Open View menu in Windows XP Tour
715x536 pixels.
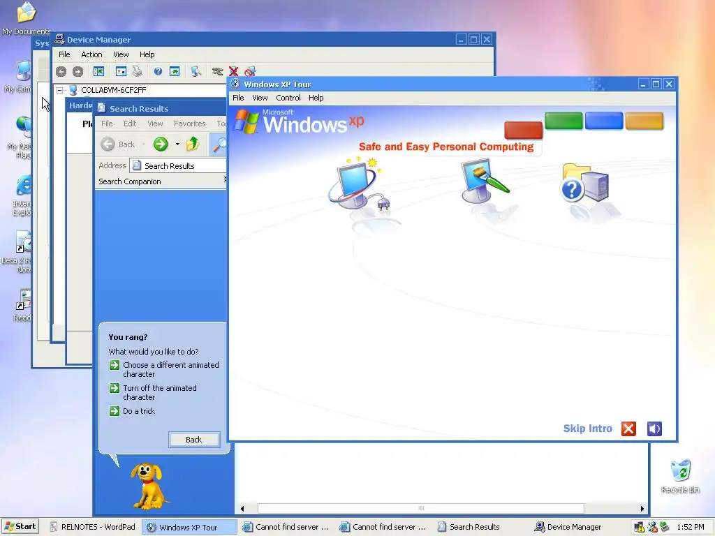(260, 98)
